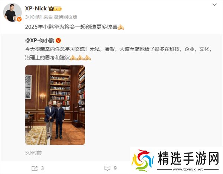This screenshot has height=174, width=223.
Task: Open the library photo thumbnail
Action: pyautogui.click(x=55, y=105)
